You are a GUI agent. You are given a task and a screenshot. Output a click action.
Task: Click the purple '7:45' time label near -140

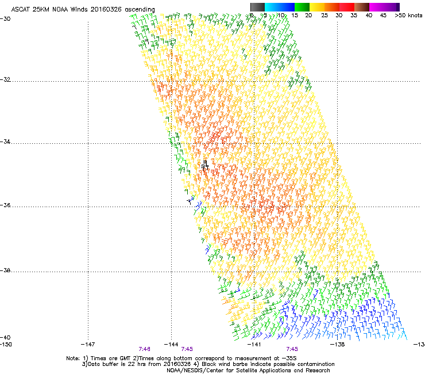pyautogui.click(x=292, y=349)
